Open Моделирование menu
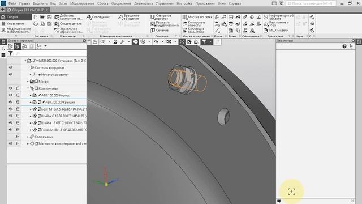Viewport: 362px width, 204px height. [x=82, y=3]
